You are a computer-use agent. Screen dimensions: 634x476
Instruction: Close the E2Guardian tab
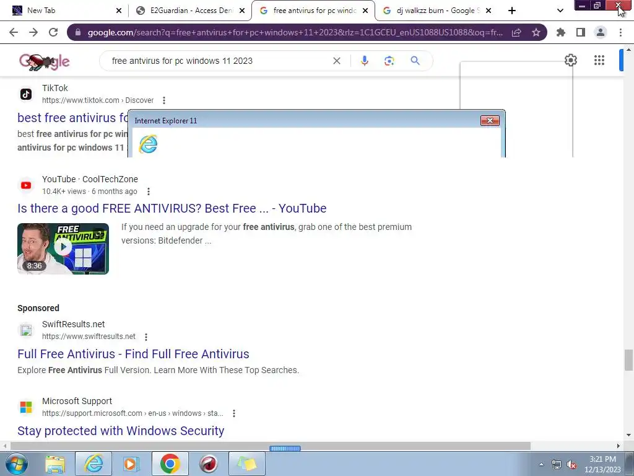click(x=242, y=11)
